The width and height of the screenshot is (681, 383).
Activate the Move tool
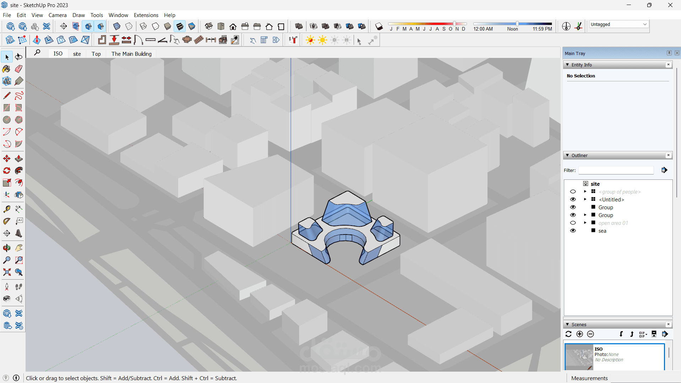(7, 158)
